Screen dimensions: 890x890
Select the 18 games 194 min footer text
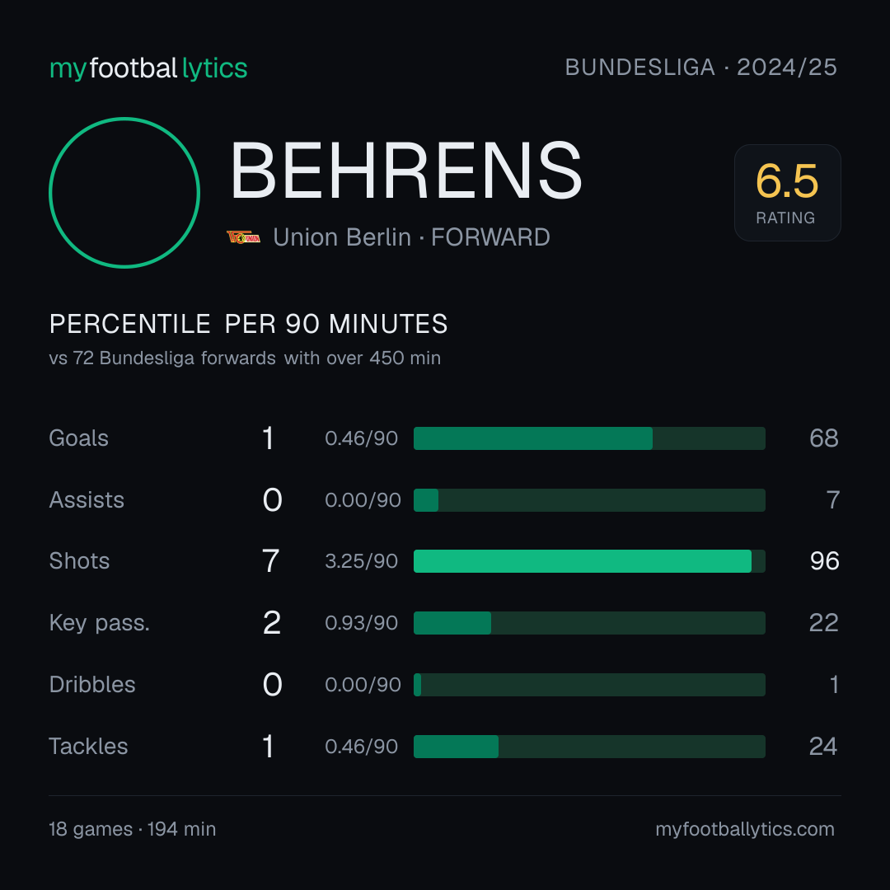pos(132,829)
